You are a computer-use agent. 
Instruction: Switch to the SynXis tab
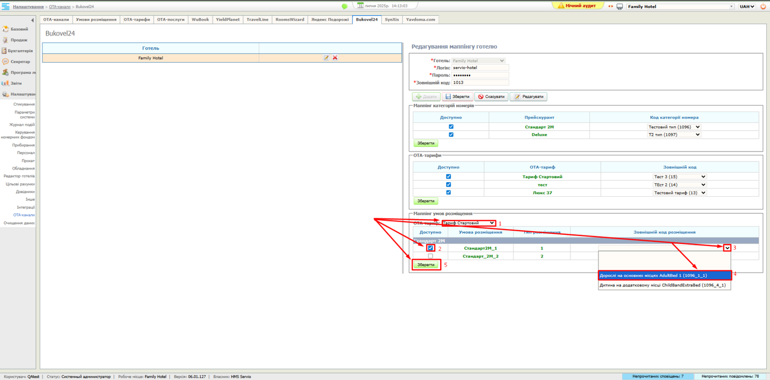[x=391, y=19]
